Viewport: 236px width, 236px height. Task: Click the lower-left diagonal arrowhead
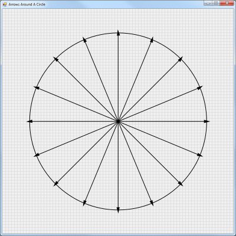click(56, 183)
